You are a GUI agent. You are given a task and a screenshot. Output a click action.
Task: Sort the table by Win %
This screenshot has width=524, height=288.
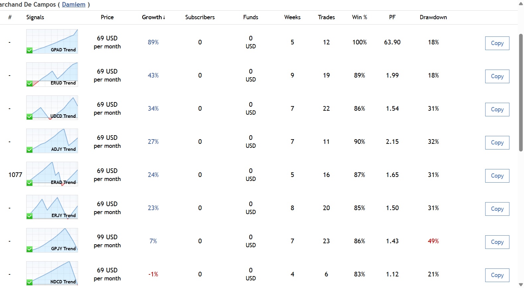(359, 17)
